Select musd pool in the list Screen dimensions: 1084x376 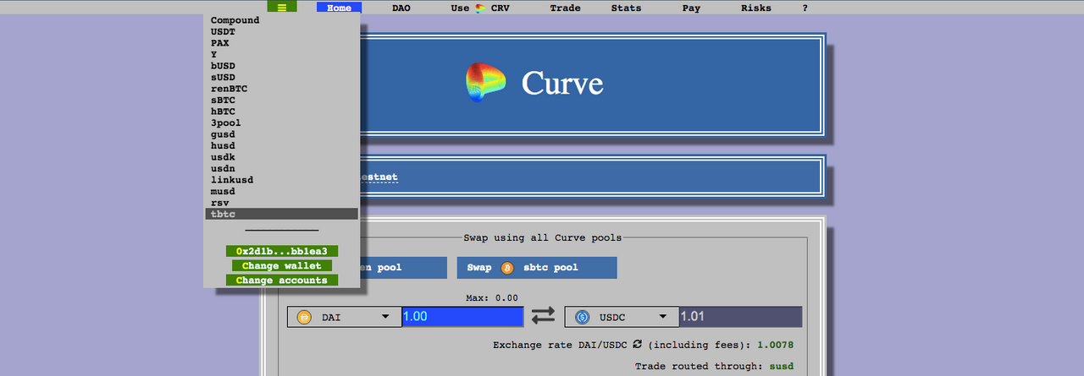pos(281,191)
